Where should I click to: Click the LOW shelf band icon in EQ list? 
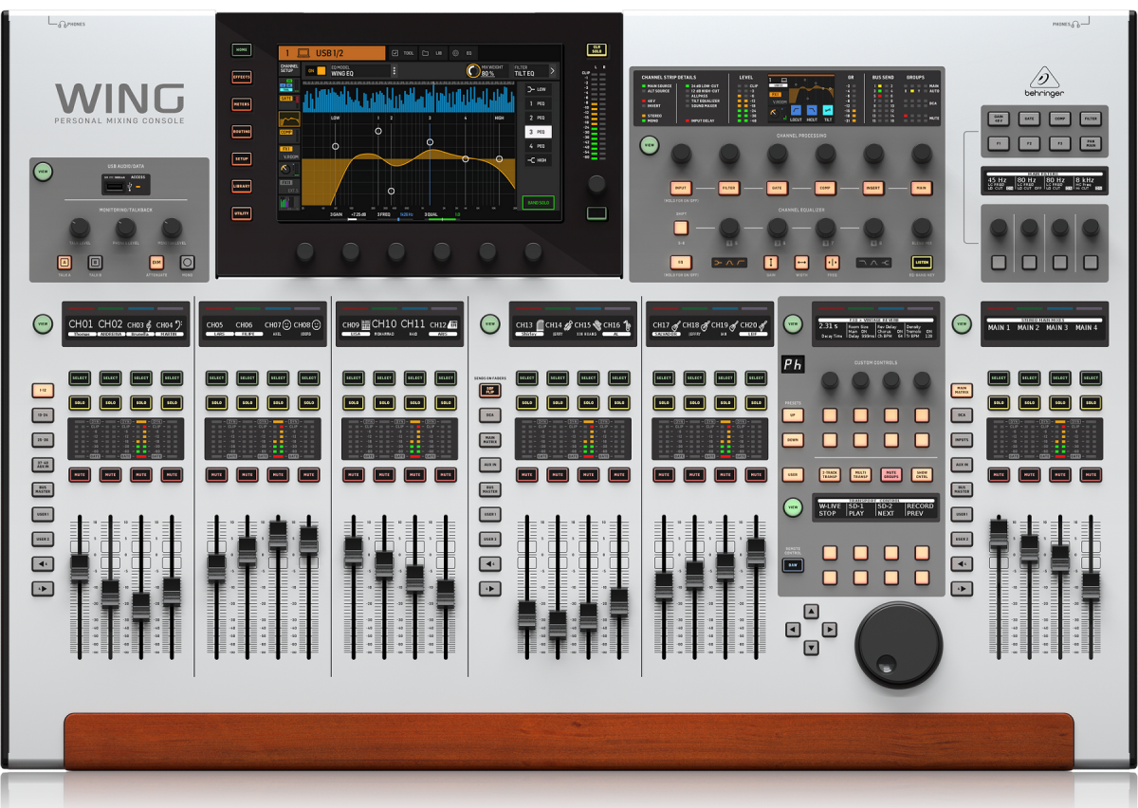(x=538, y=89)
